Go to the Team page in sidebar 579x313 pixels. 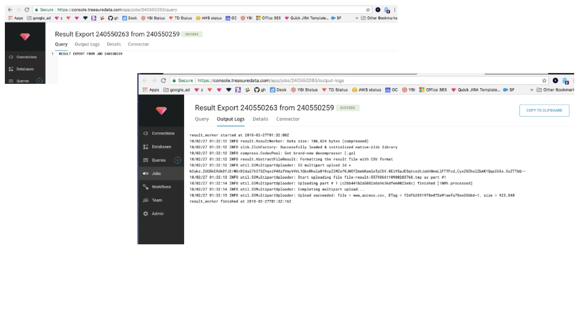click(x=156, y=200)
